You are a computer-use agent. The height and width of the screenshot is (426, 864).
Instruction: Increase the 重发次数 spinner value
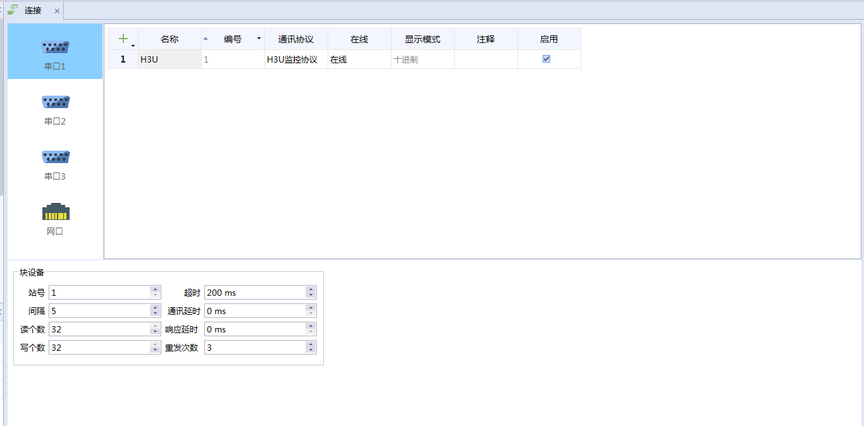310,344
